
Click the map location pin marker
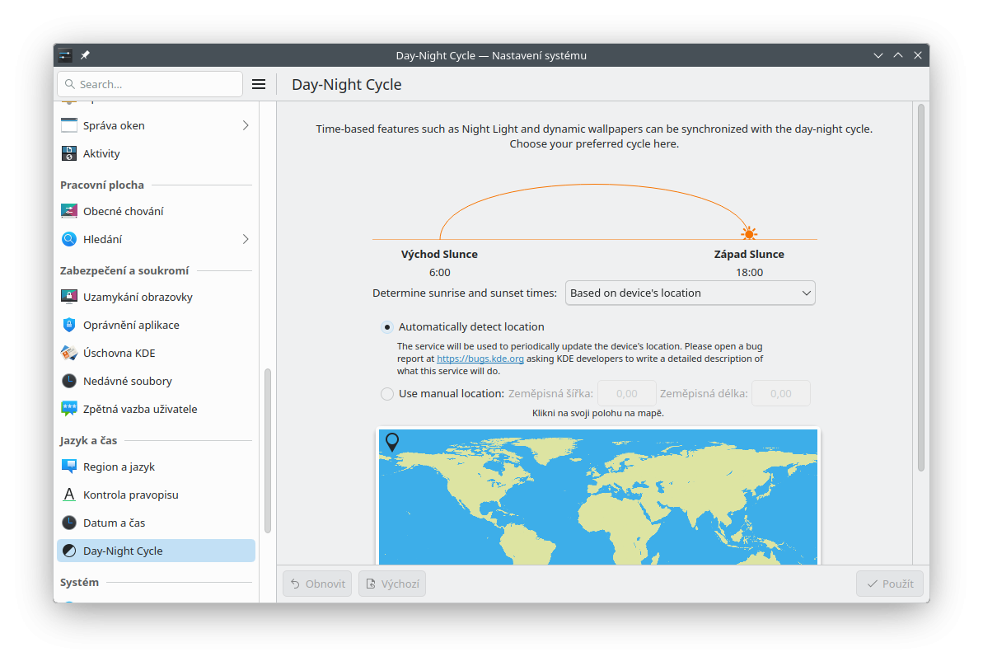[x=392, y=442]
